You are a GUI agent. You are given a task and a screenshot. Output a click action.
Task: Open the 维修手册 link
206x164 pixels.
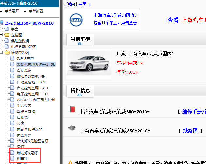coord(194,112)
